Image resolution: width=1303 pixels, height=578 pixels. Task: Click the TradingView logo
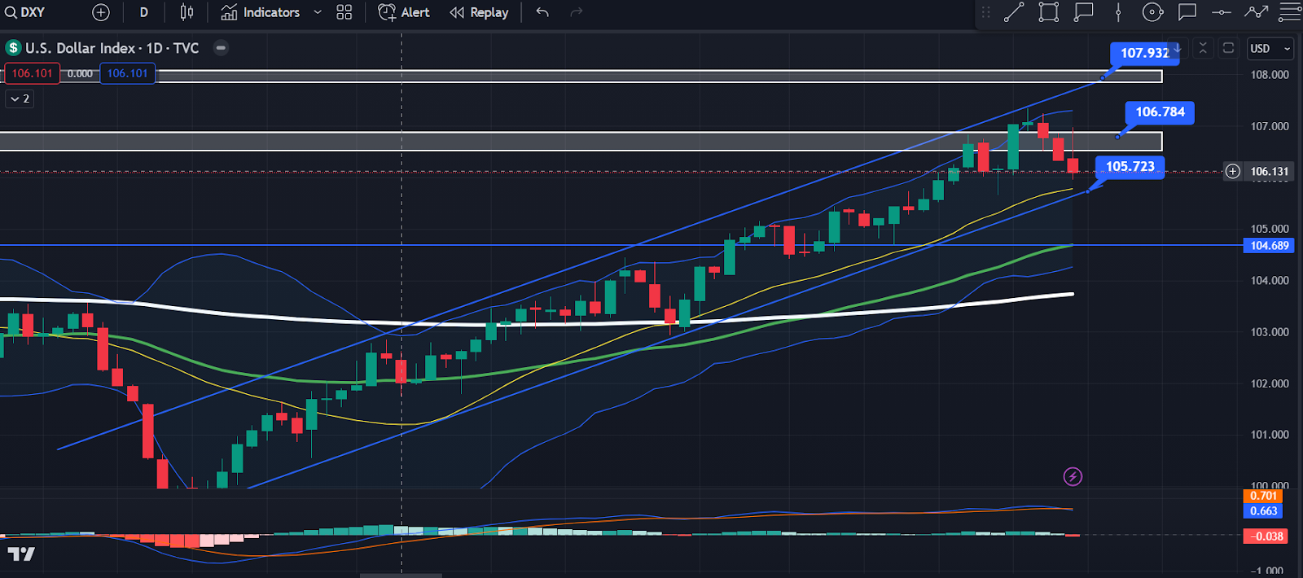(21, 554)
